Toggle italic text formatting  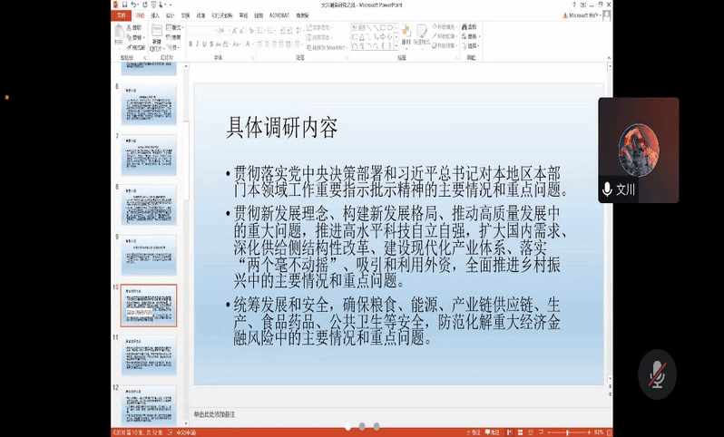(x=199, y=44)
